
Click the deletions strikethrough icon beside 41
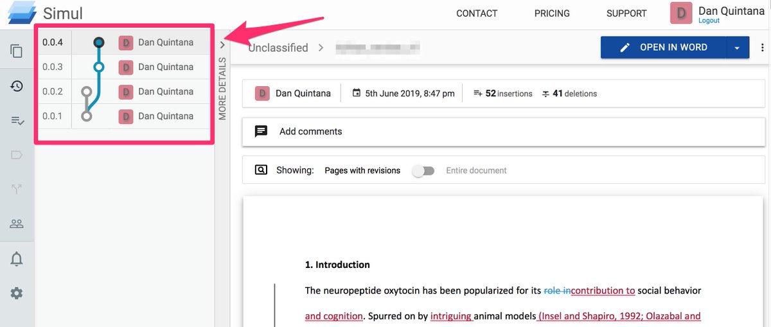[545, 94]
